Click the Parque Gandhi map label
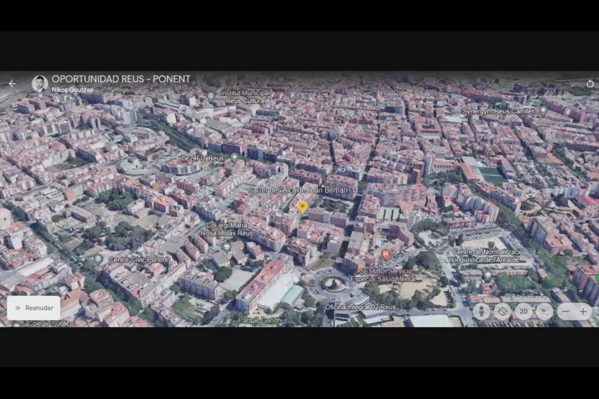The image size is (599, 399). click(x=259, y=320)
